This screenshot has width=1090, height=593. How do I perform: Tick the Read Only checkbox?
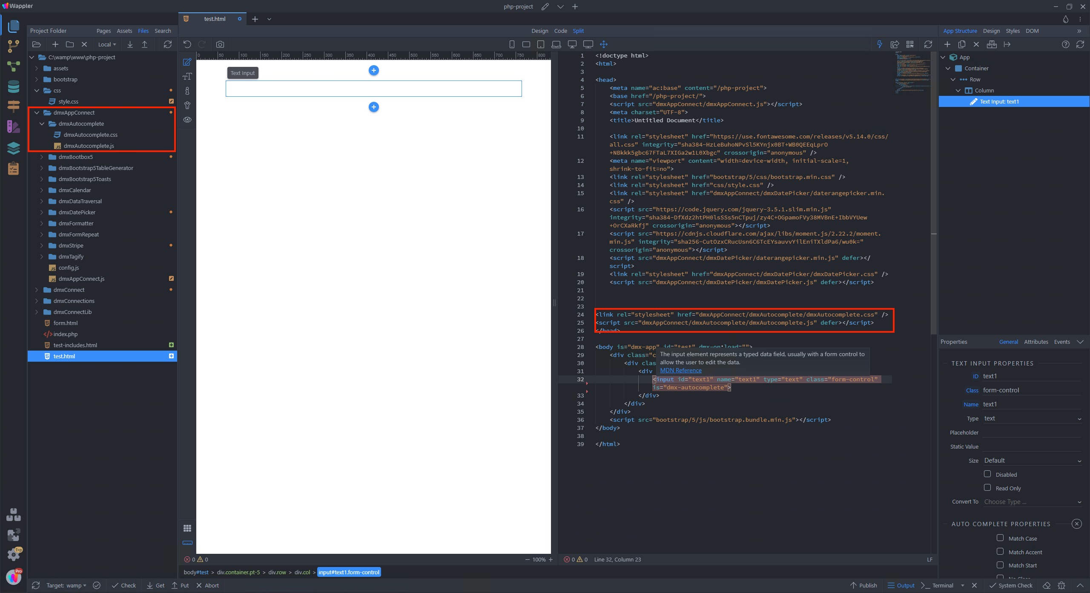pyautogui.click(x=987, y=488)
